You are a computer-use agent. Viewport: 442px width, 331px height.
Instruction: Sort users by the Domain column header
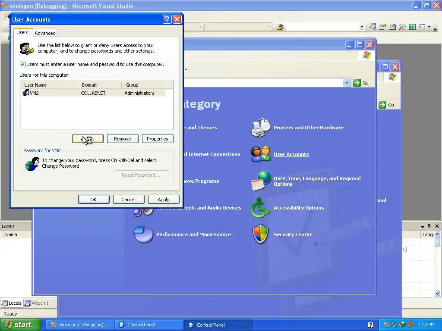click(100, 85)
